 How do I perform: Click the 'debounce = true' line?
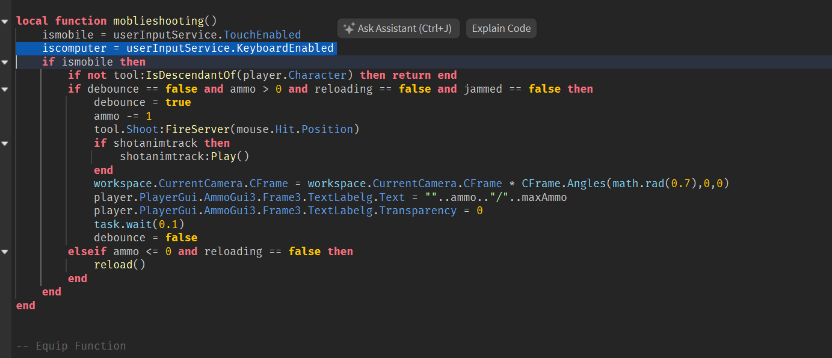tap(143, 102)
